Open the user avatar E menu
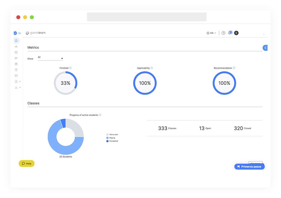The width and height of the screenshot is (281, 198). click(x=236, y=33)
